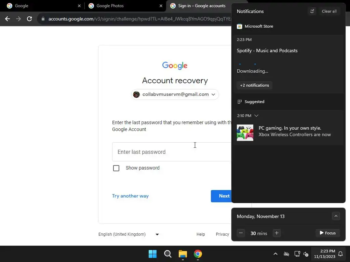Decrease focus time with minus button
Viewport: 350px width, 262px height.
click(241, 233)
